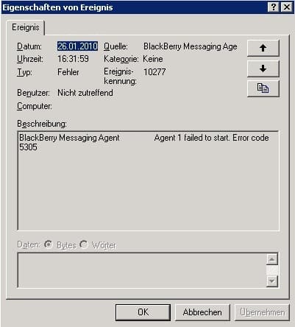Click the Computer label

pos(35,106)
